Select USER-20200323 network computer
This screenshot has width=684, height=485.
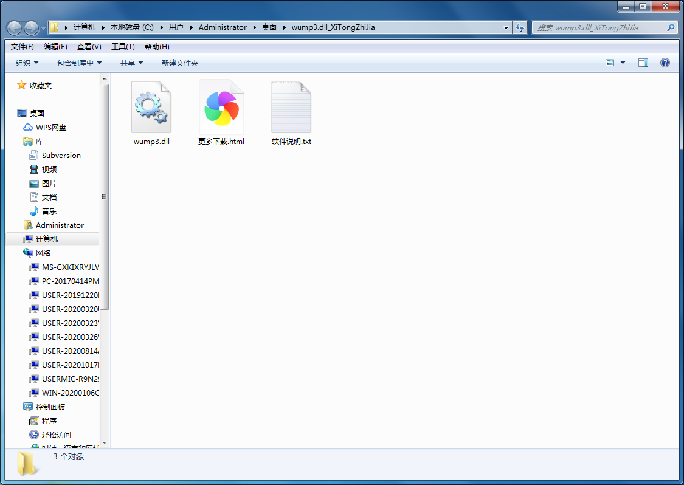point(64,323)
